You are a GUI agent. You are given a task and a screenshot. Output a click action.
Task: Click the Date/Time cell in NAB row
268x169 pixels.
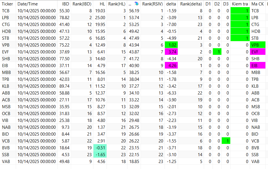tap(37, 127)
